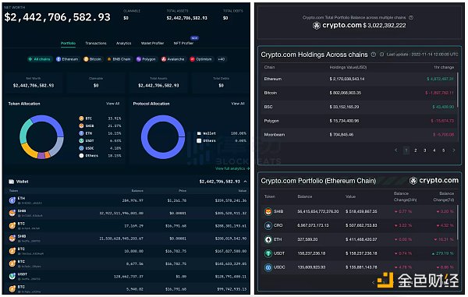The height and width of the screenshot is (297, 468).
Task: Filter portfolio by the Polygon chain chip
Action: [x=146, y=59]
